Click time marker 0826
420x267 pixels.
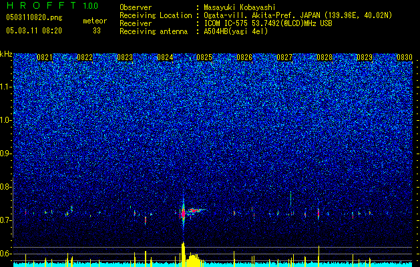[x=244, y=57]
